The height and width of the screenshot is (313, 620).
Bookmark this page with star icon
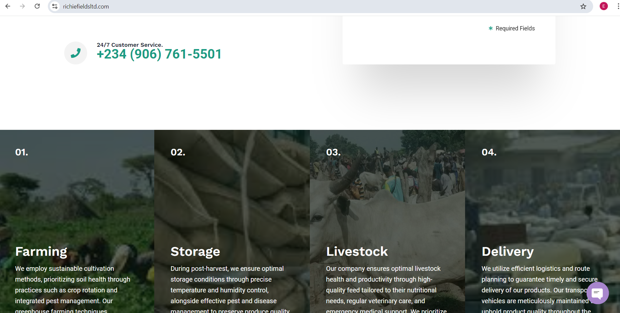coord(583,6)
